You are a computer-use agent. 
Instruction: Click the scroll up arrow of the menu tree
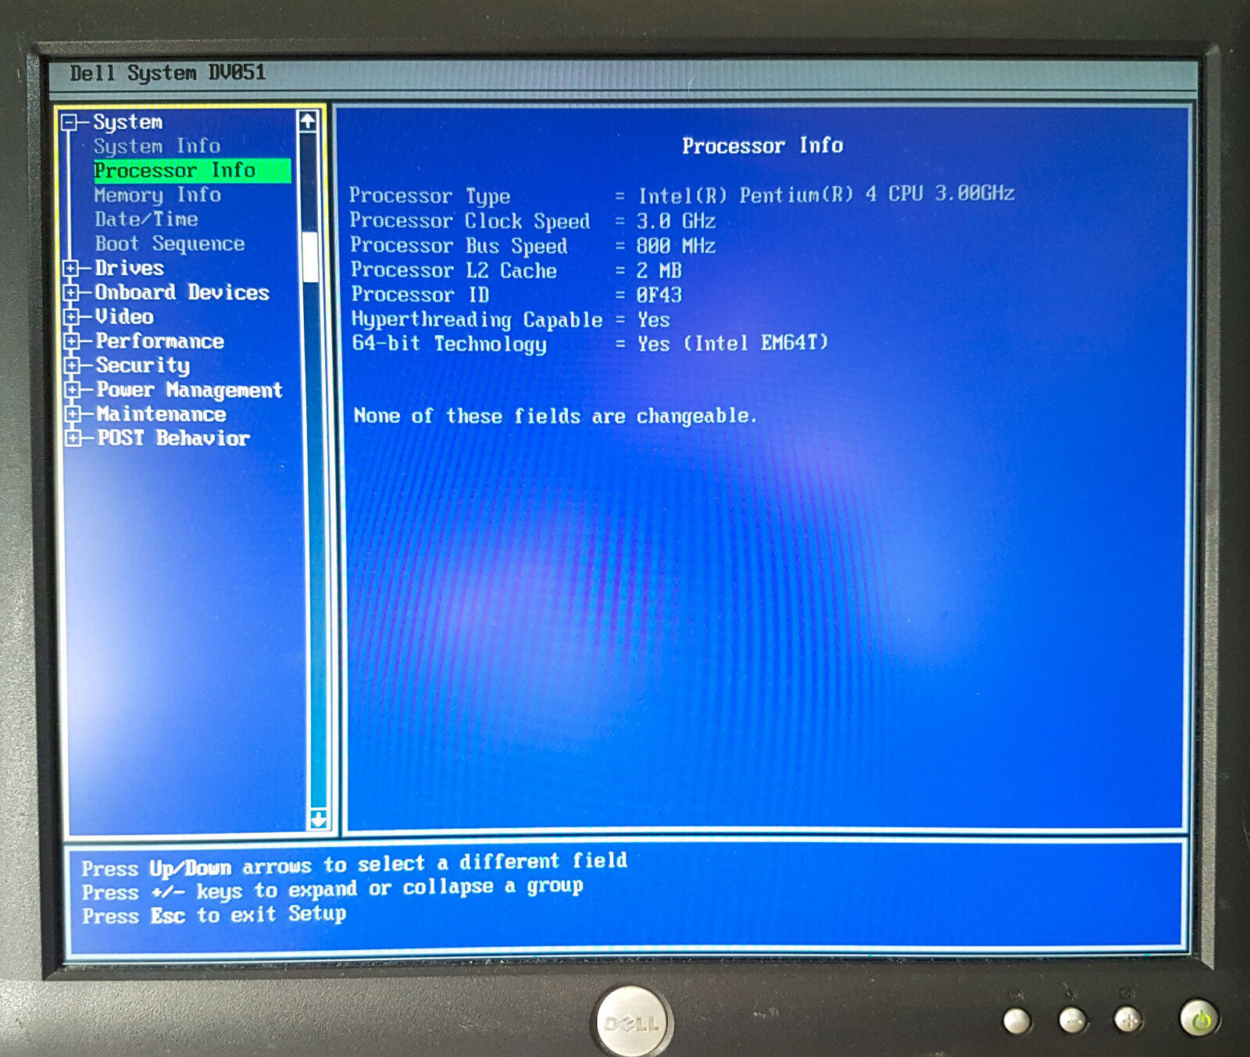(308, 121)
